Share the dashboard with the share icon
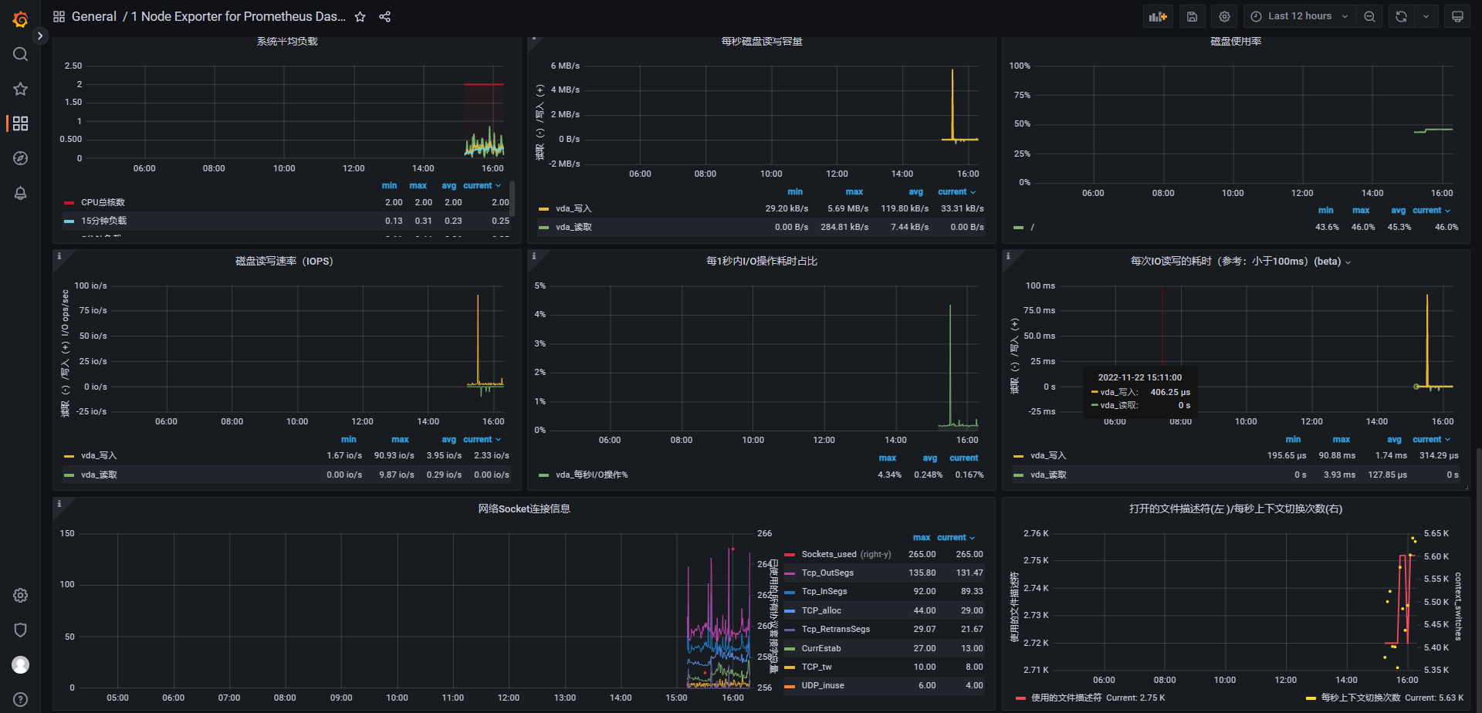1482x713 pixels. point(384,16)
